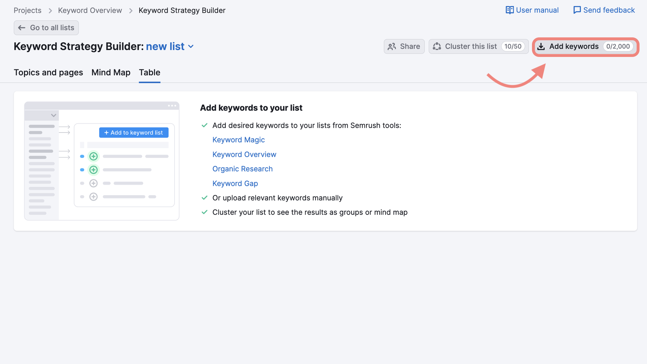Click the Send feedback chat icon

click(577, 10)
